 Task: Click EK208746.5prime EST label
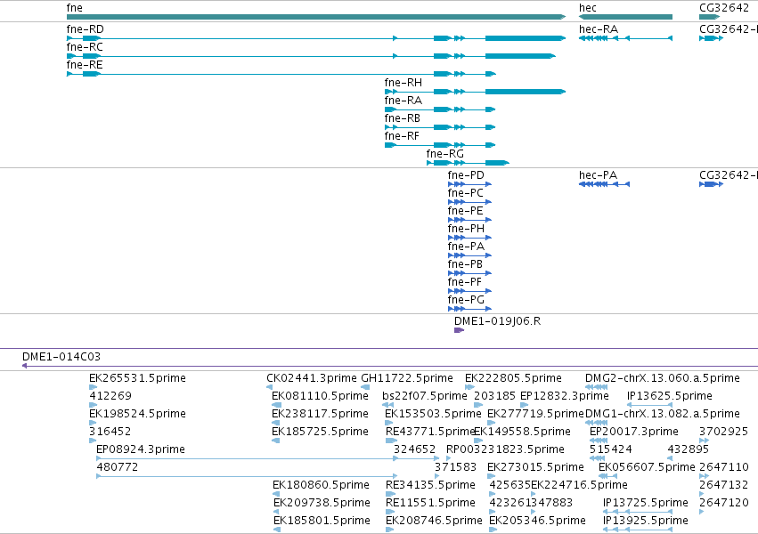coord(434,521)
